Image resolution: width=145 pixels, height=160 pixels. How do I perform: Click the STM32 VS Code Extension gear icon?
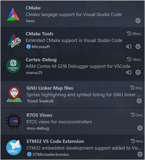140,154
